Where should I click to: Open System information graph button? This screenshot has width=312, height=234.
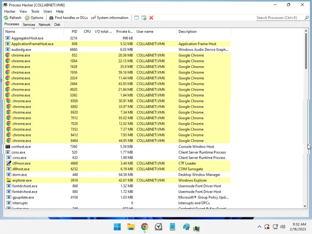click(110, 18)
